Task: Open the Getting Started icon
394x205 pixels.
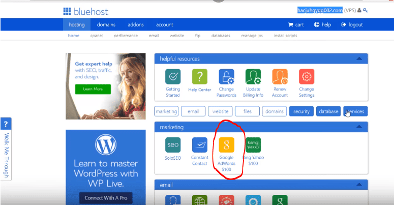Action: click(x=173, y=77)
